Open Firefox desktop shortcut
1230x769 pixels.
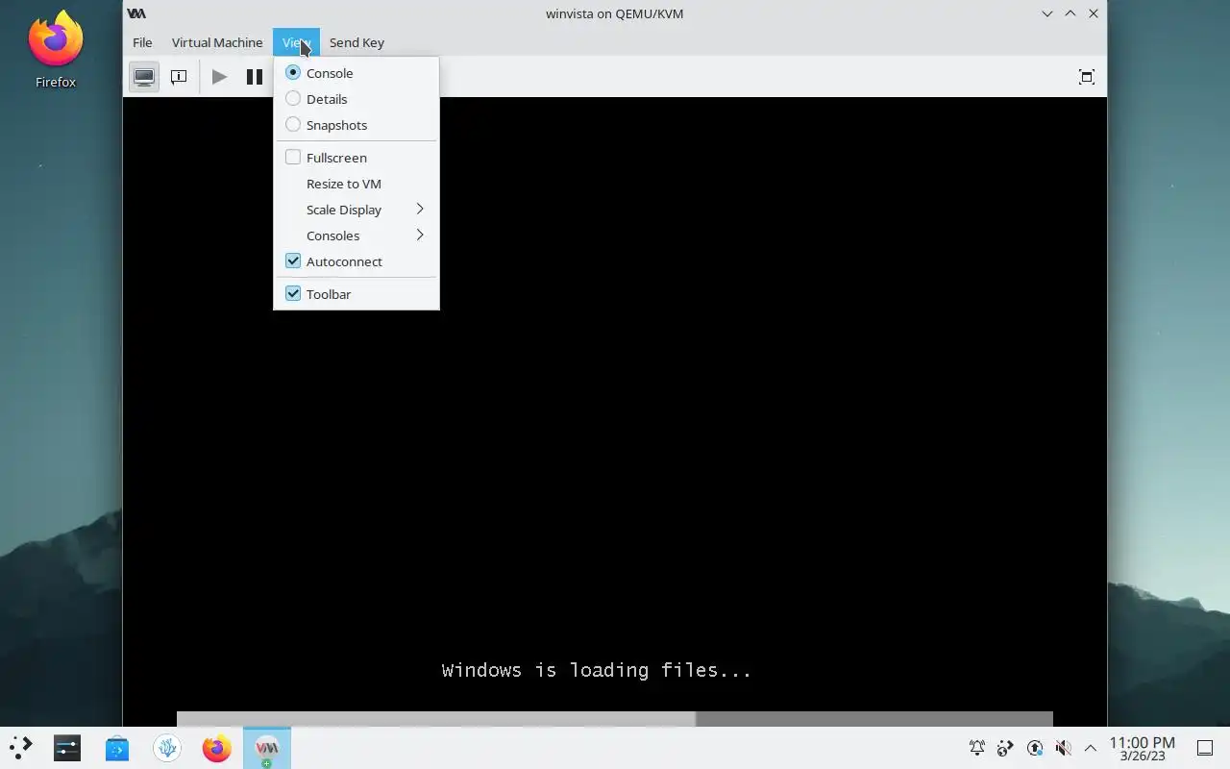click(56, 50)
